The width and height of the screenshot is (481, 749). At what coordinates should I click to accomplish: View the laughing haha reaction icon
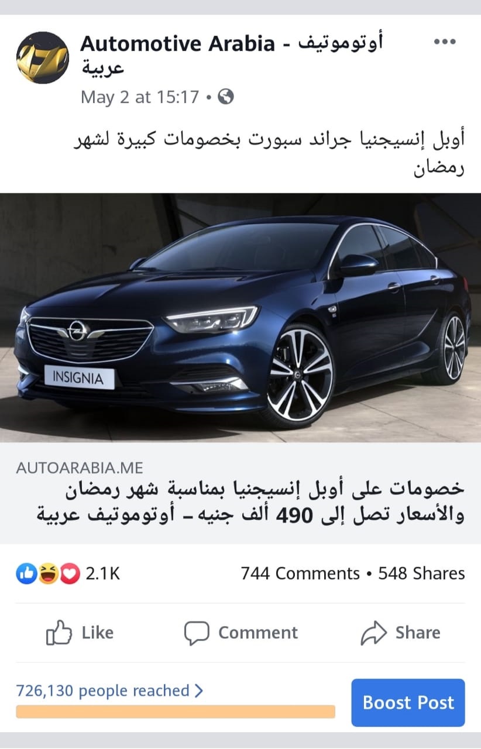pos(48,573)
